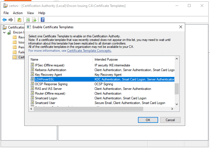The image size is (210, 148).
Task: Click the Forward arrow in the toolbar
Action: [x=11, y=20]
